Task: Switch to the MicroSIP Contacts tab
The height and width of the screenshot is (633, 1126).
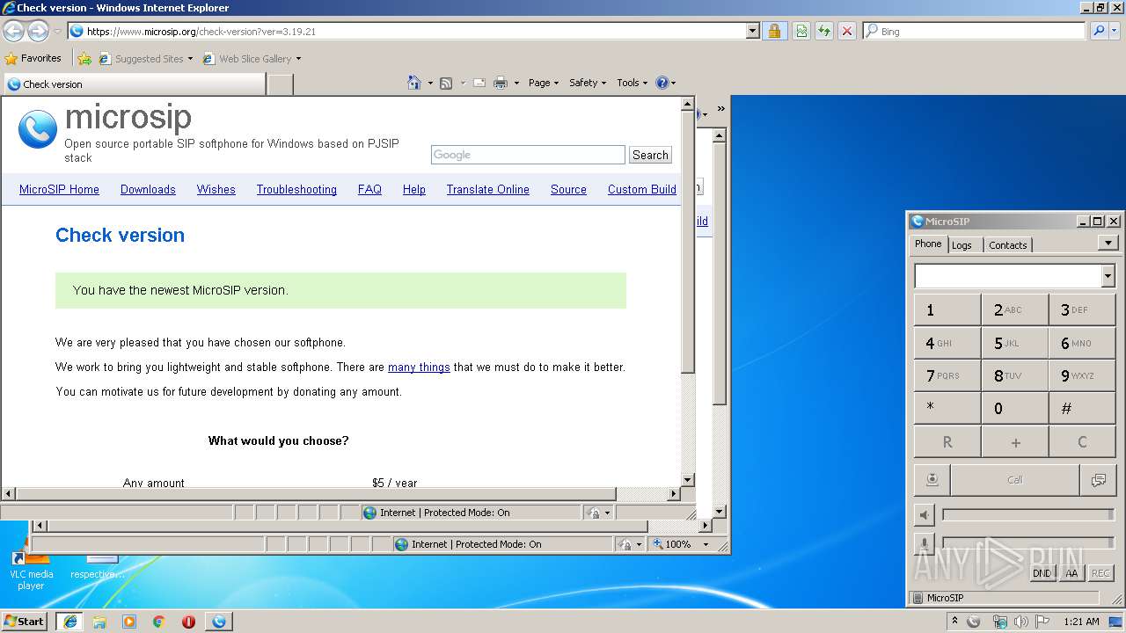Action: click(1007, 245)
